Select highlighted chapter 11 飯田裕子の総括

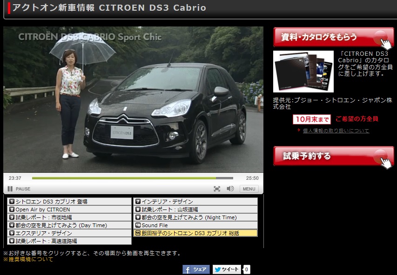(x=195, y=233)
